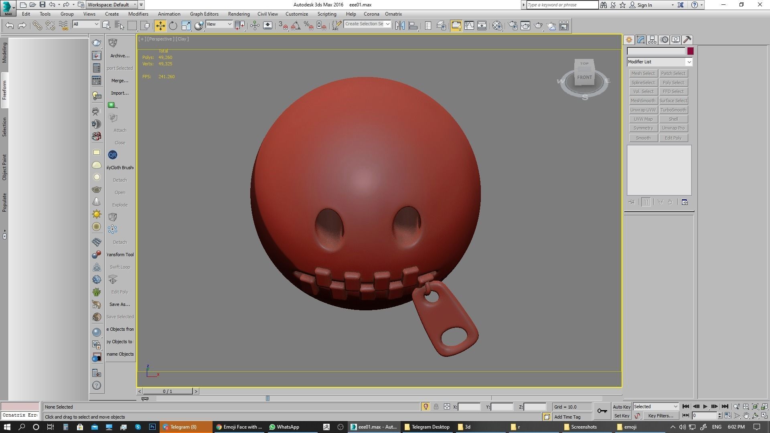Click the Key Filters... button
Image resolution: width=770 pixels, height=433 pixels.
point(661,416)
